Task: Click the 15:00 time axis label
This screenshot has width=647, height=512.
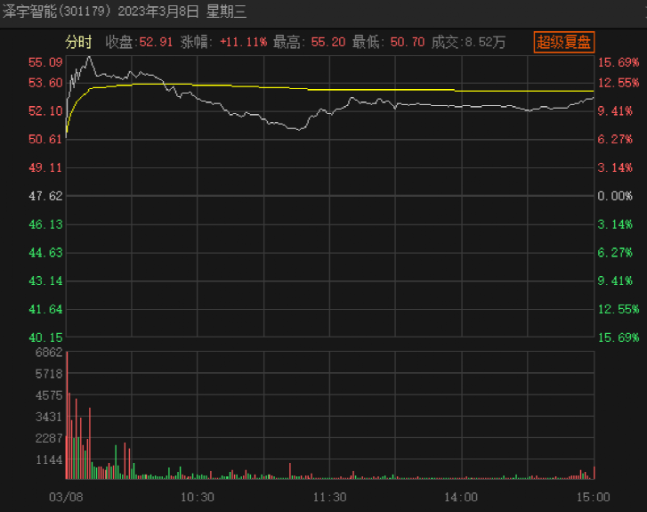Action: pos(593,497)
